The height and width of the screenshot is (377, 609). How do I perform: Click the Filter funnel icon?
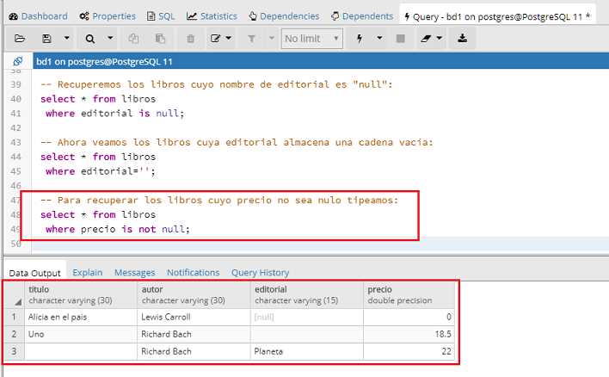click(x=252, y=39)
